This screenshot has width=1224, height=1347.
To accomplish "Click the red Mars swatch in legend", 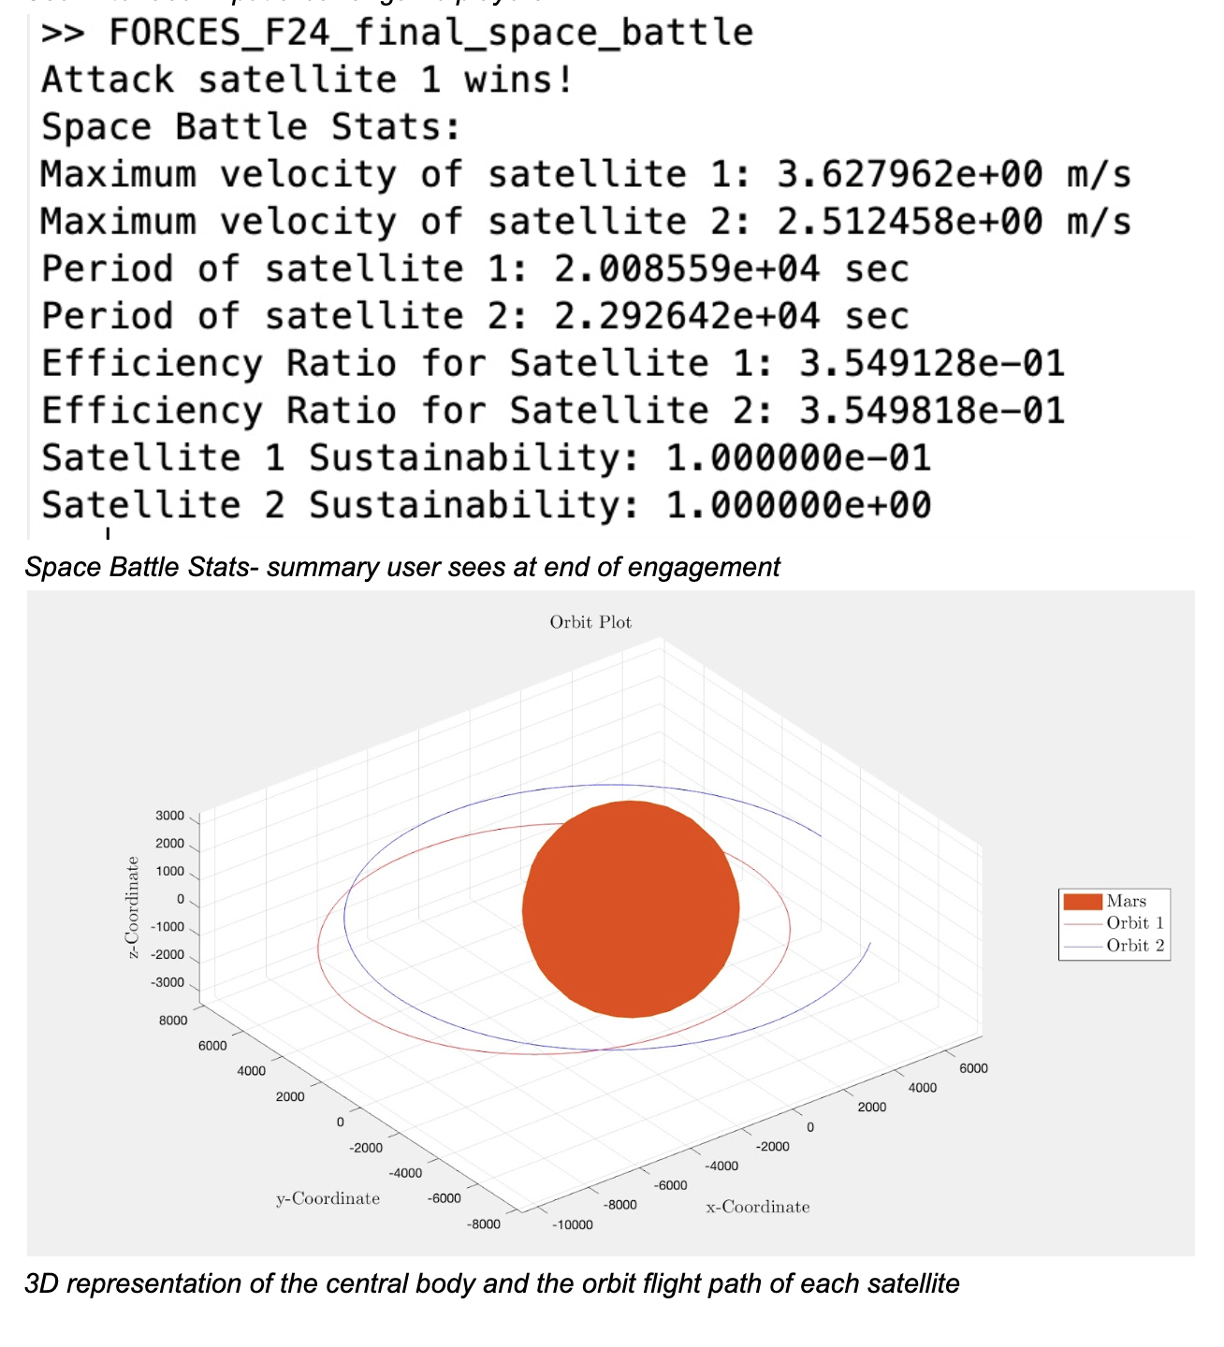I will [x=1082, y=902].
